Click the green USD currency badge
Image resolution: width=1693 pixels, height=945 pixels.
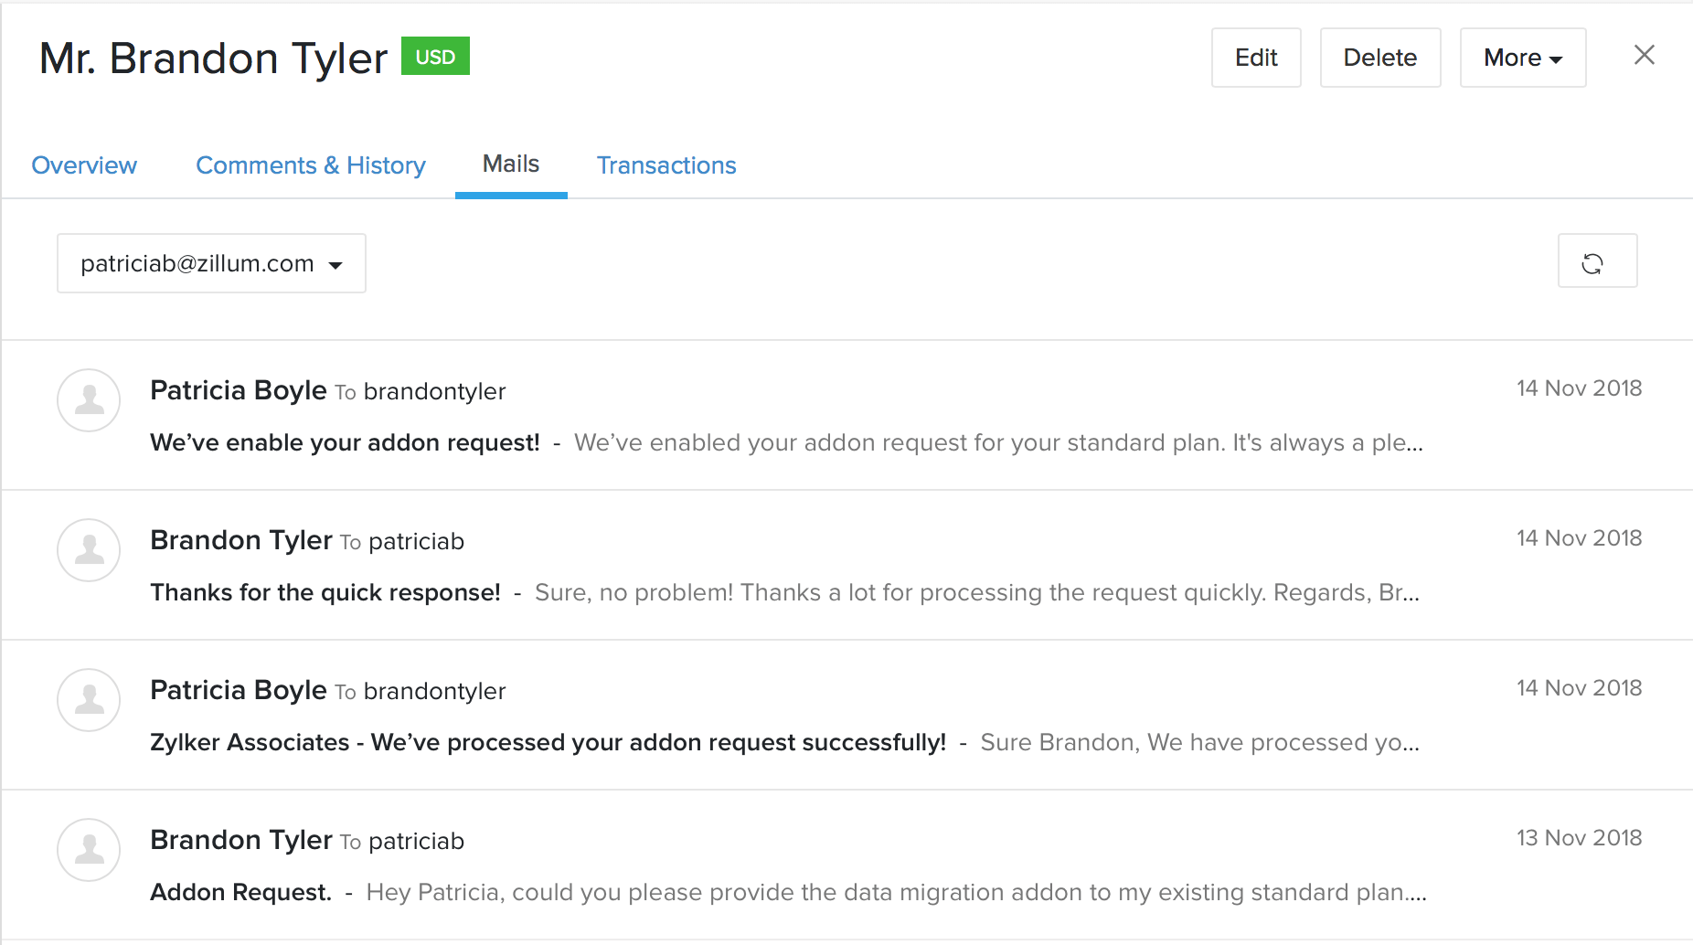(435, 57)
